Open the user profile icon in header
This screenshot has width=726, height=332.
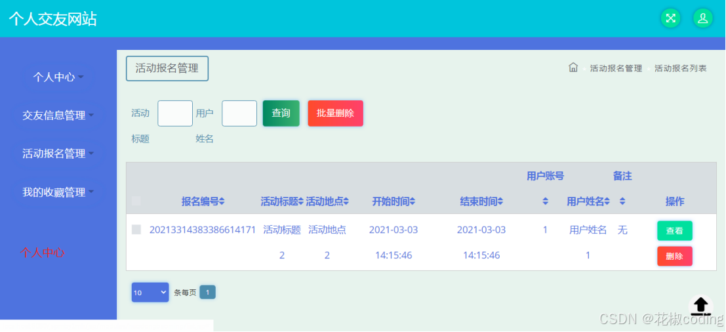(702, 18)
